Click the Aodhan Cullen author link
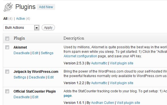Viewport: 167px width, 105px height. tap(102, 103)
